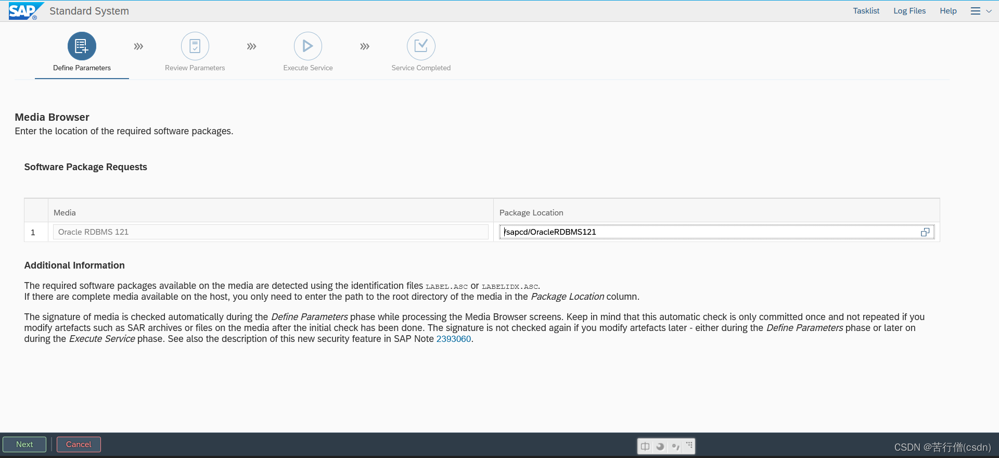Image resolution: width=999 pixels, height=458 pixels.
Task: Select the Service Completed step icon
Action: pos(421,46)
